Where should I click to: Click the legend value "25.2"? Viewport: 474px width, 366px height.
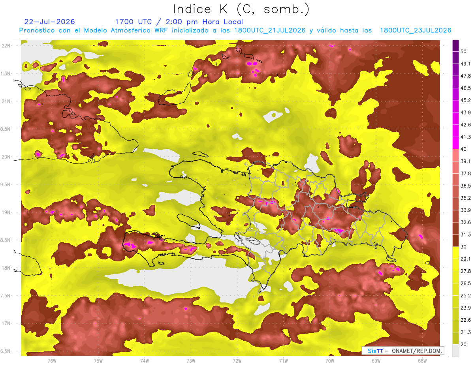coord(465,296)
